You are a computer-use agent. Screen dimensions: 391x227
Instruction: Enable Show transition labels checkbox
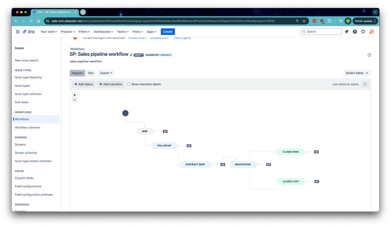pos(128,84)
